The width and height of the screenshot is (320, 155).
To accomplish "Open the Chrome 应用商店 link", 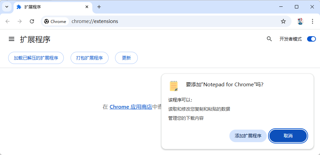I will point(131,107).
